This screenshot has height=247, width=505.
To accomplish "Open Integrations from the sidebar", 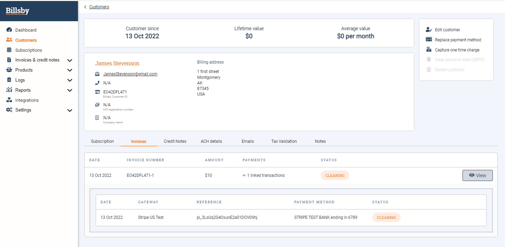I will (x=27, y=100).
